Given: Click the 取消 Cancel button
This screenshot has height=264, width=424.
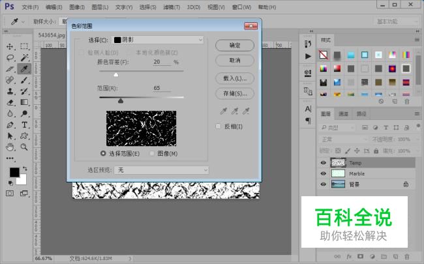Looking at the screenshot, I should click(235, 60).
